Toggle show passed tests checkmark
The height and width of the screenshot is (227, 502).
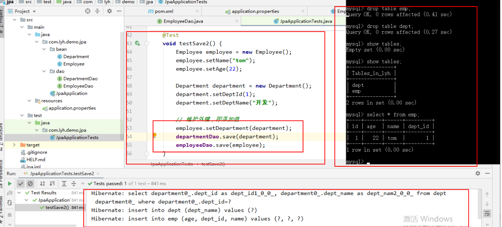(21, 184)
